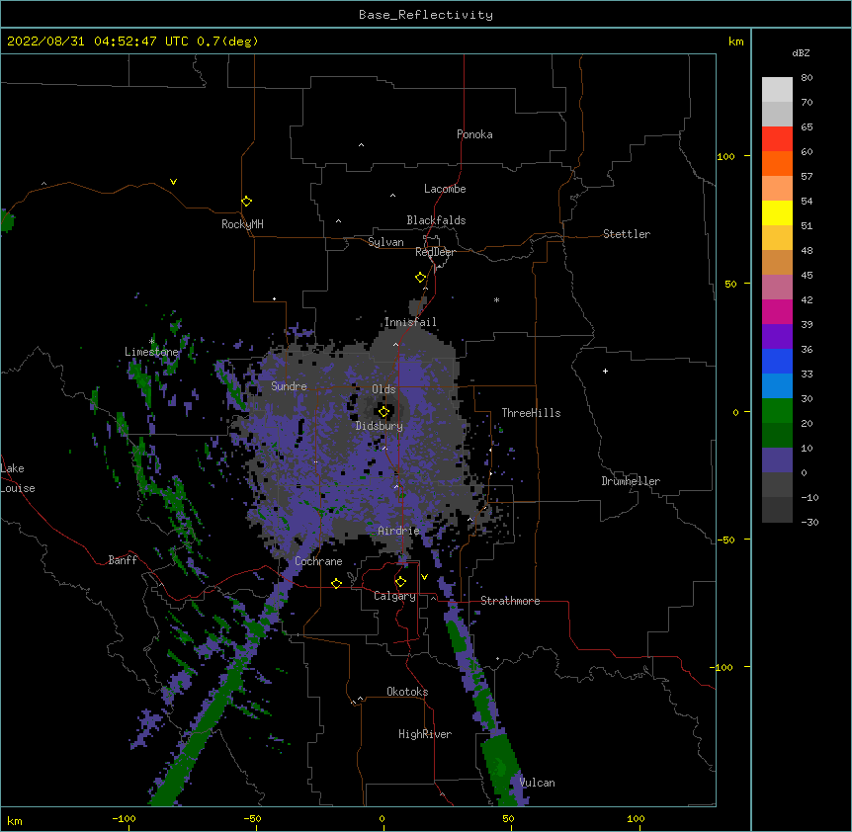Viewport: 852px width, 832px height.
Task: Select the RedDeer label
Action: (435, 252)
